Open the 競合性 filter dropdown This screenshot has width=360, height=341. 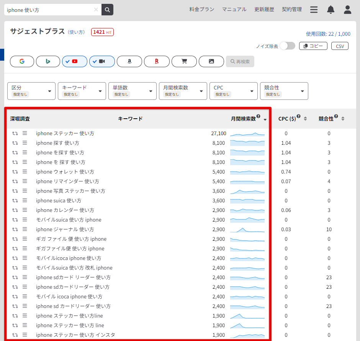tap(284, 91)
